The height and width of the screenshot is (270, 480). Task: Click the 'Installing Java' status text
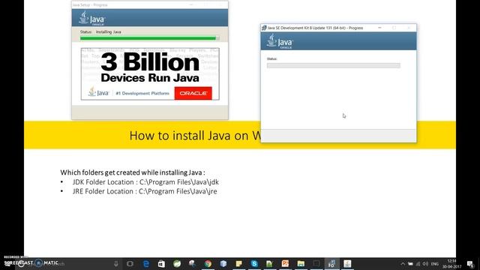108,31
